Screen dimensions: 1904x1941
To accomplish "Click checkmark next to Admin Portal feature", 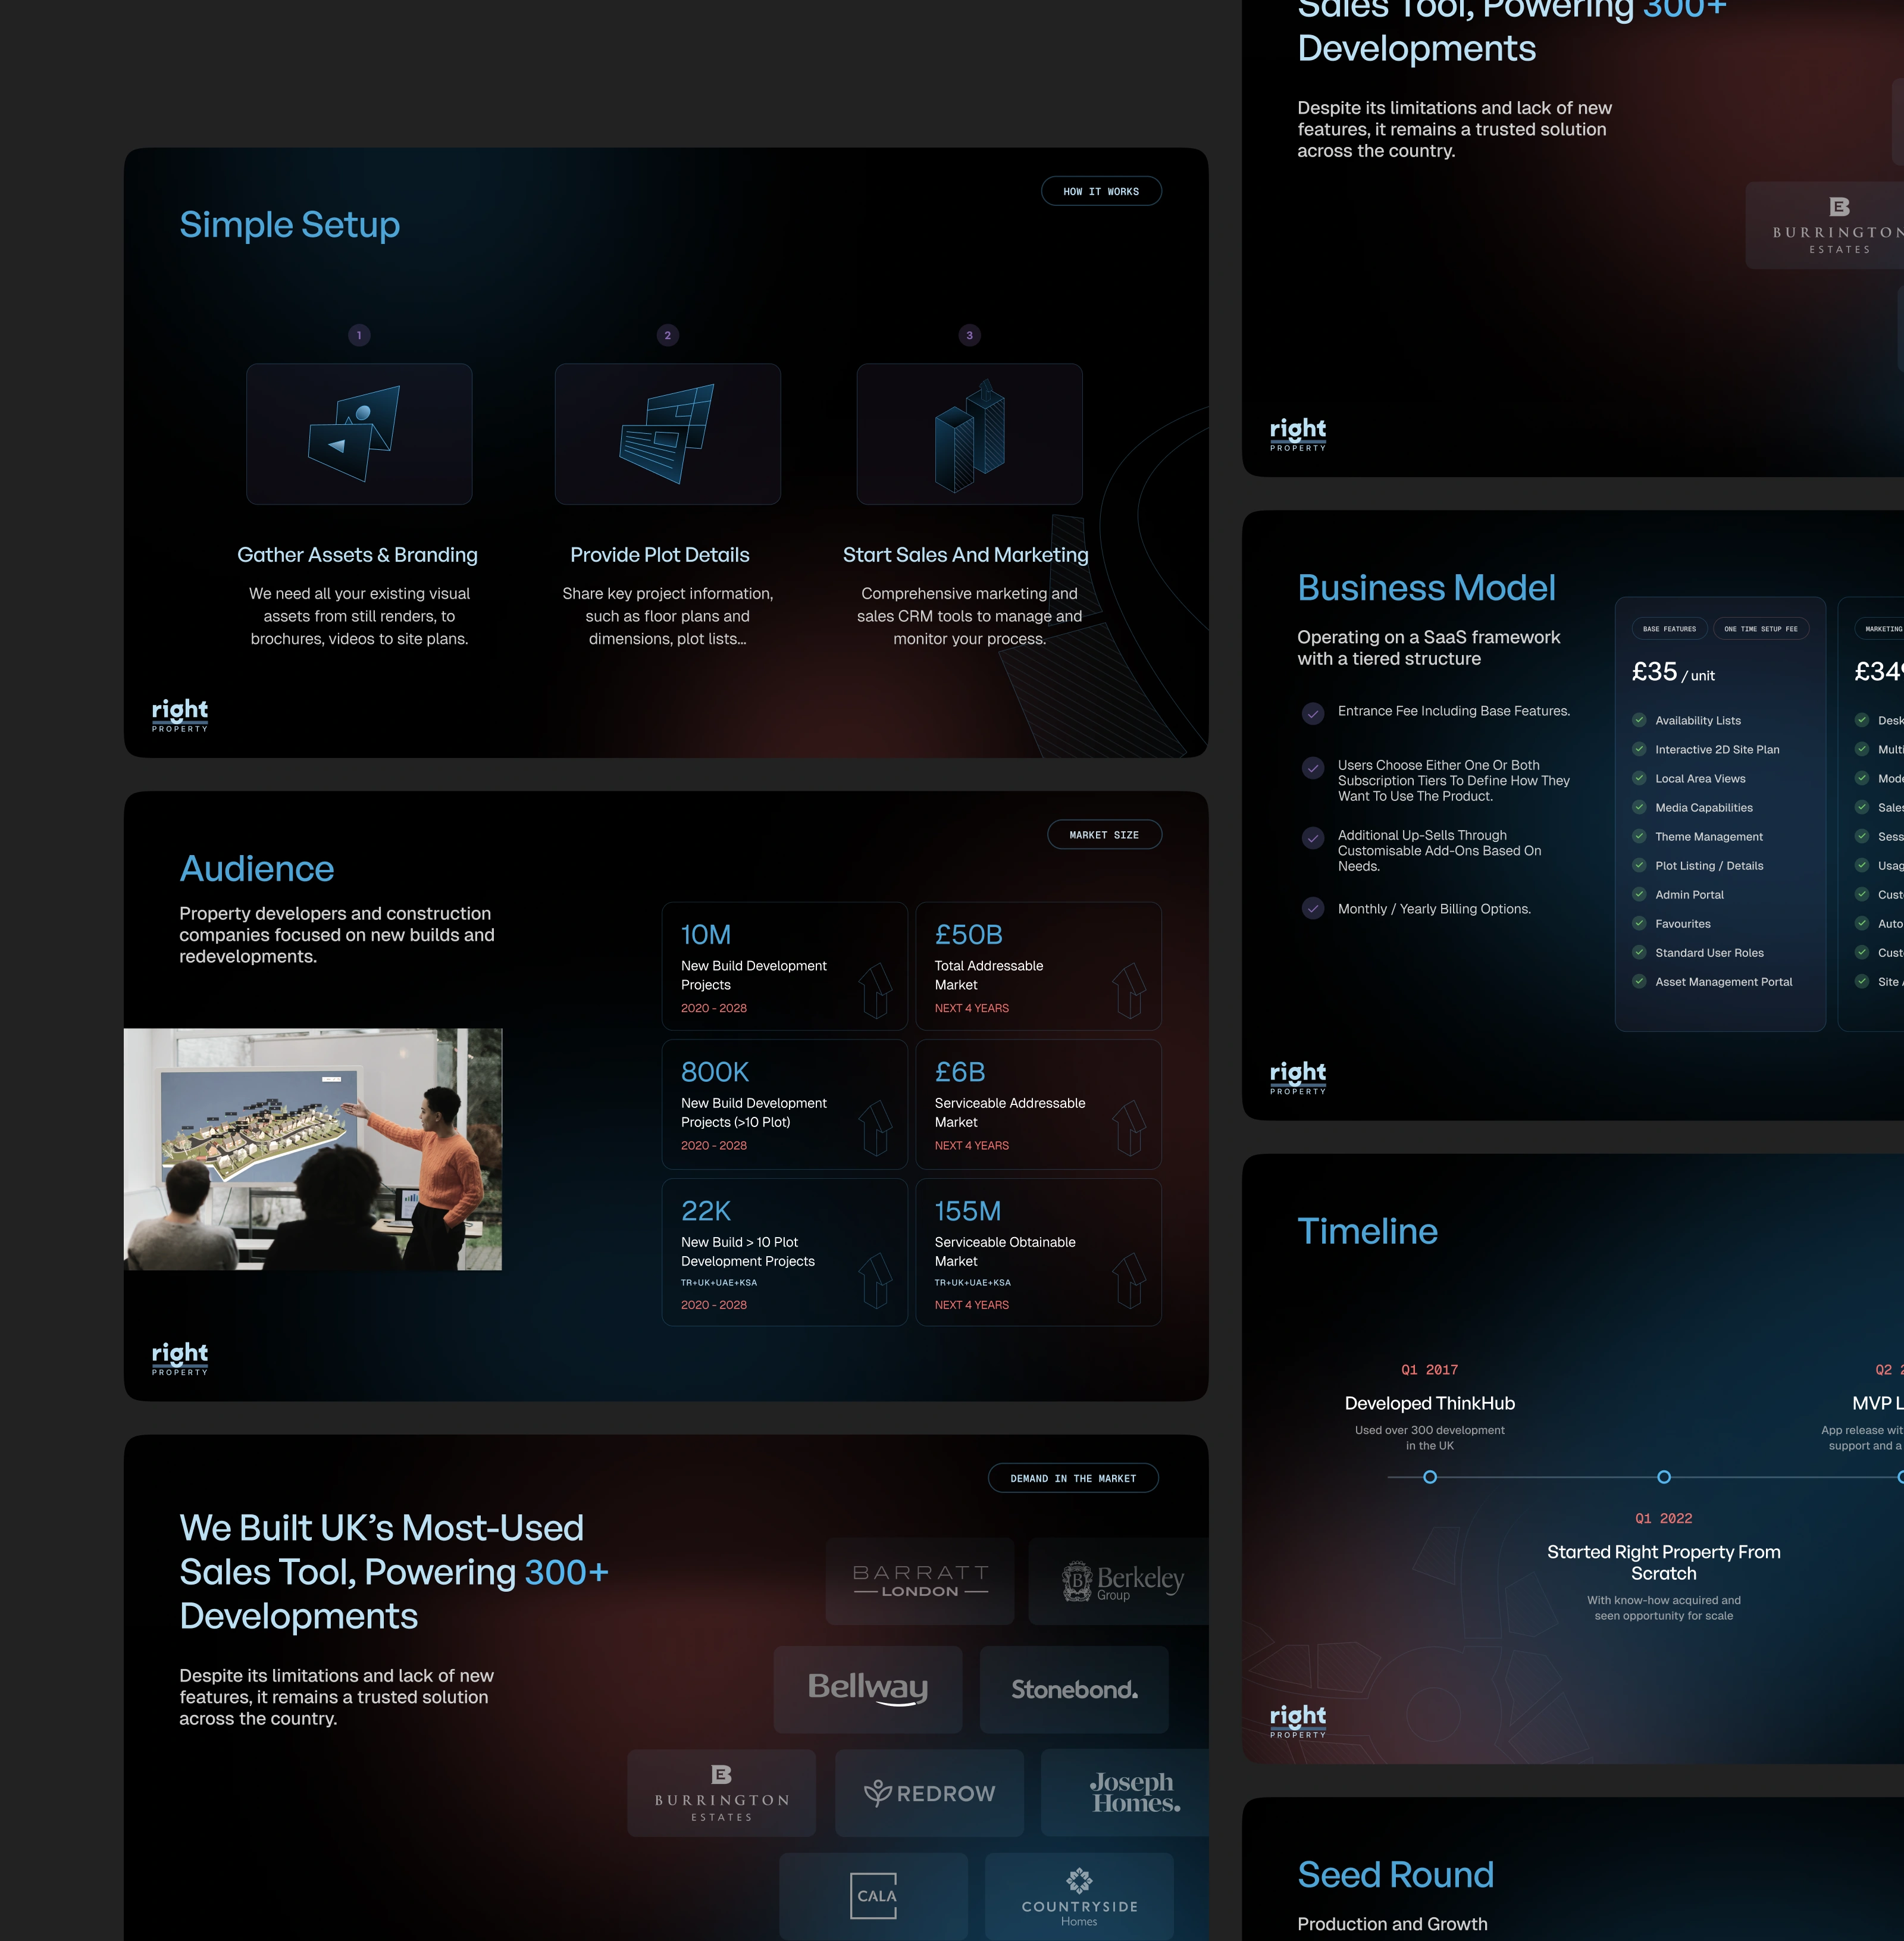I will [x=1639, y=894].
